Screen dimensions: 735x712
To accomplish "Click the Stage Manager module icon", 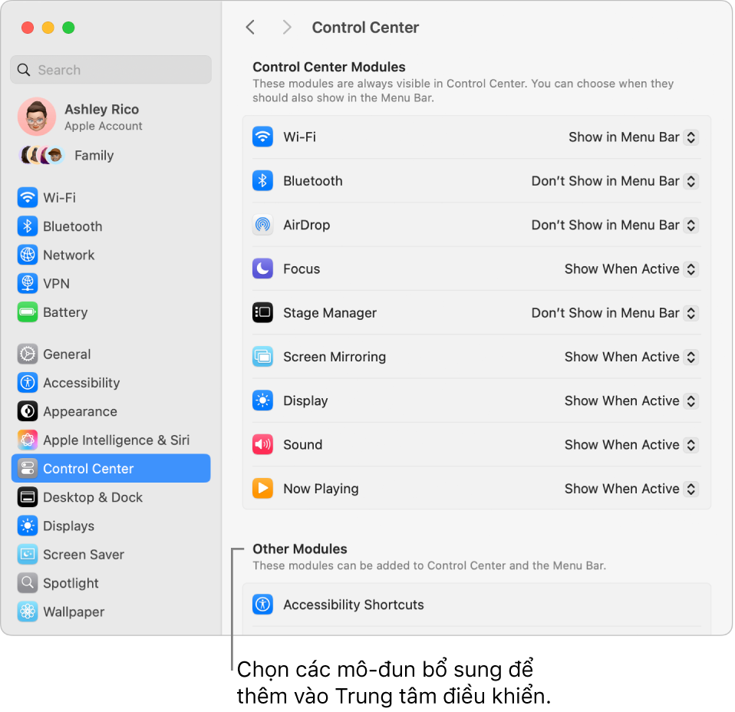I will (x=262, y=312).
